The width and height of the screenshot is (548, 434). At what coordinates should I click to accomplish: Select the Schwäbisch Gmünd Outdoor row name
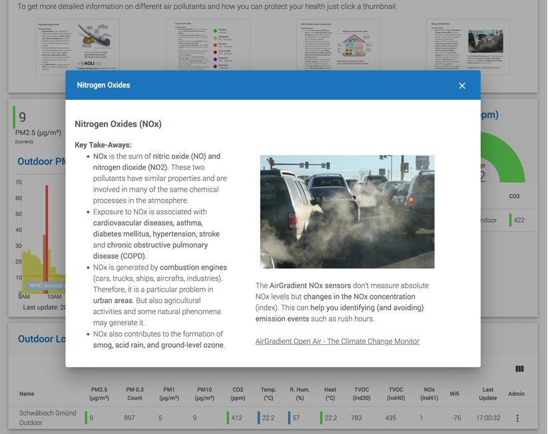pyautogui.click(x=47, y=418)
